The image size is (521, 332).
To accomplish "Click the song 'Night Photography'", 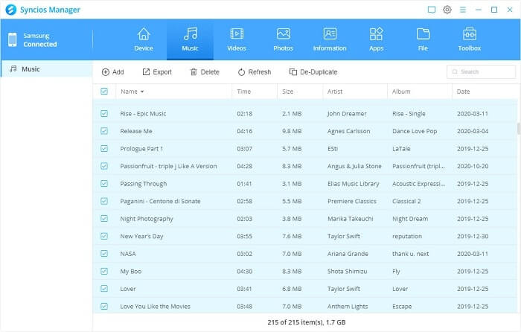I will (x=147, y=219).
